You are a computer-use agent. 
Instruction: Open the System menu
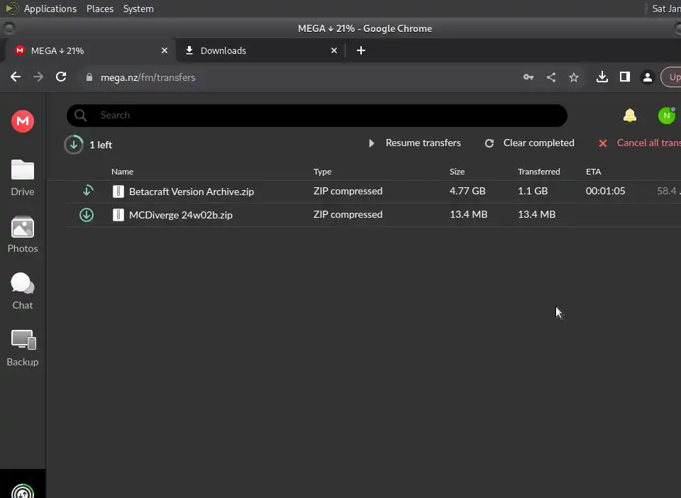(138, 9)
